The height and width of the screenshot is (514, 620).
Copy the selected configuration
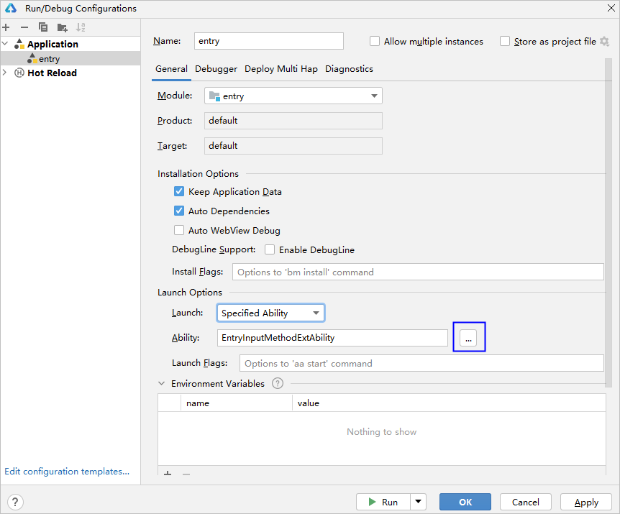coord(43,27)
